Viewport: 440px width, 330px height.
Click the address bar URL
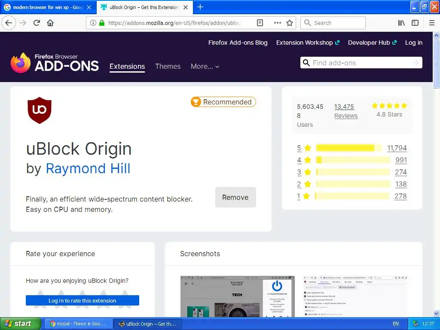coord(174,23)
